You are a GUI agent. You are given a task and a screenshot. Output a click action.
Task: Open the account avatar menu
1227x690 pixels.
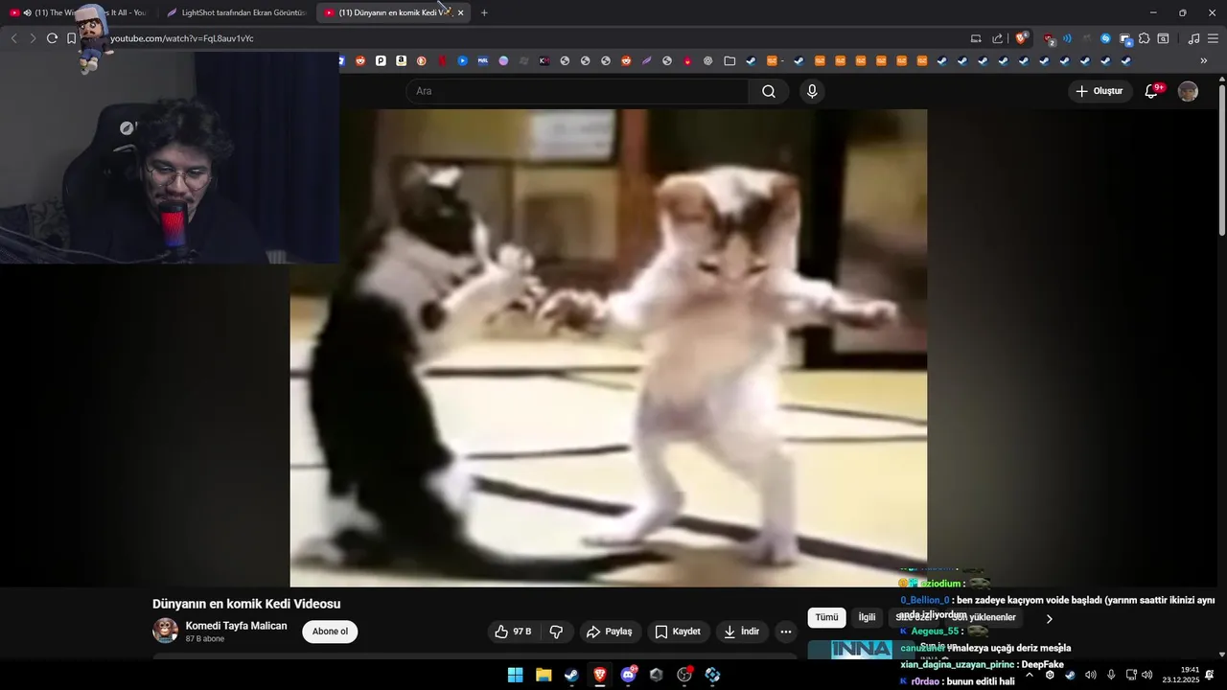click(1188, 91)
